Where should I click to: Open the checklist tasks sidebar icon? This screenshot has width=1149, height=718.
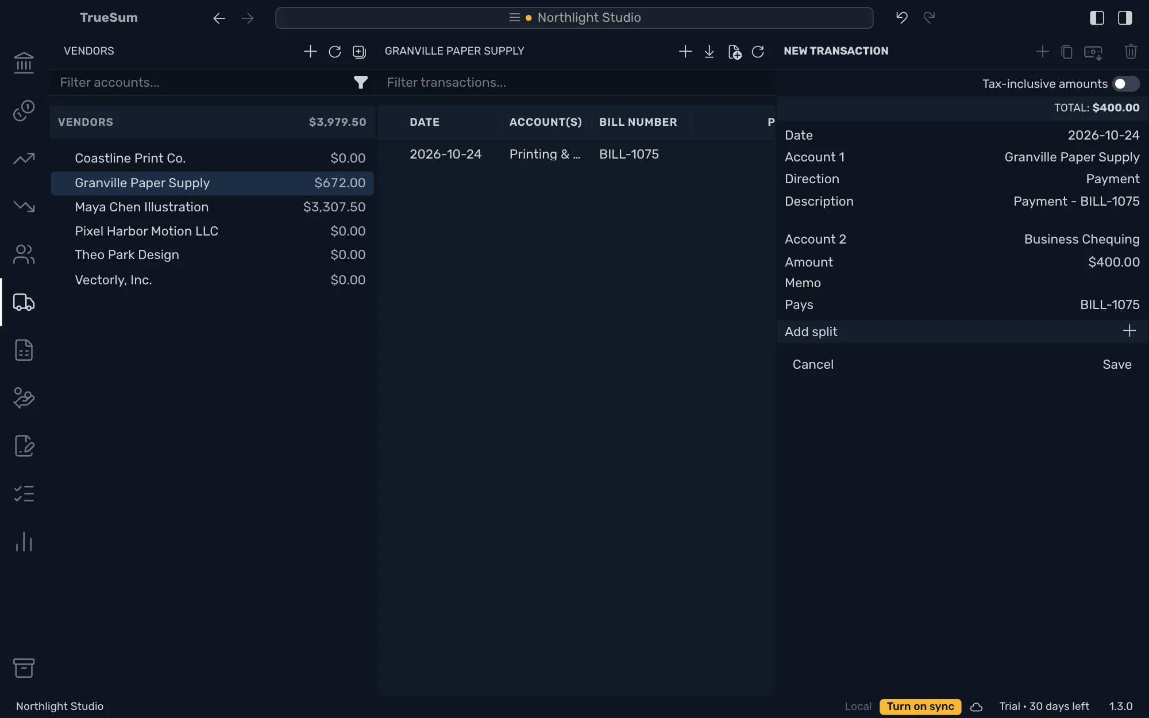pyautogui.click(x=24, y=494)
